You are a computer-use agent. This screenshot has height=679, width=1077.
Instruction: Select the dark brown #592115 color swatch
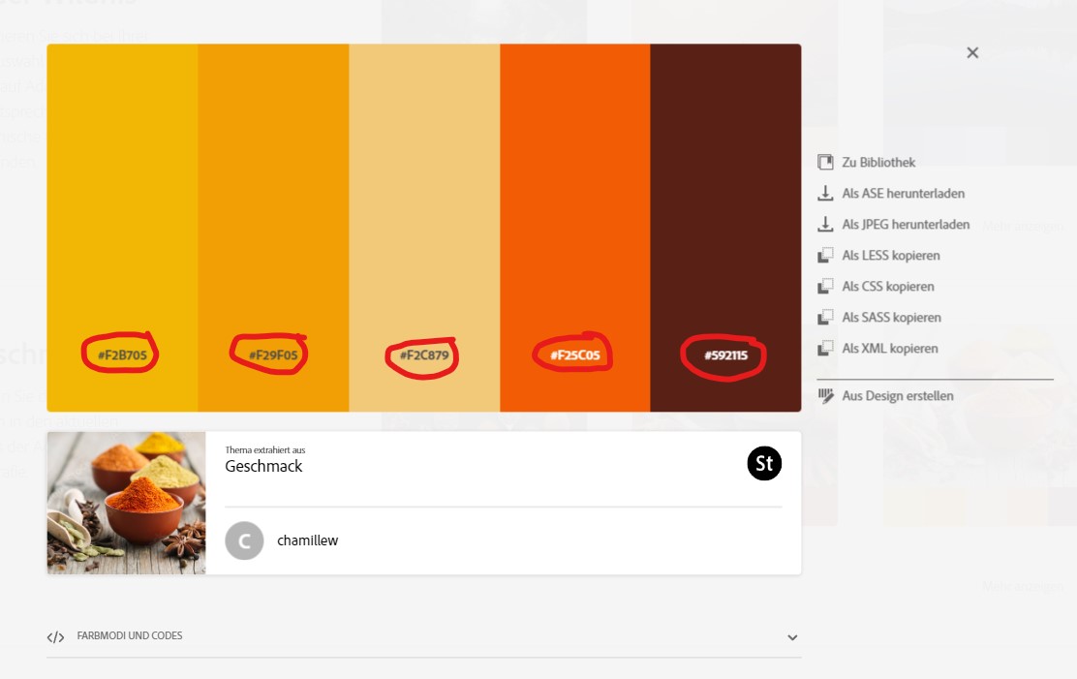pyautogui.click(x=726, y=228)
